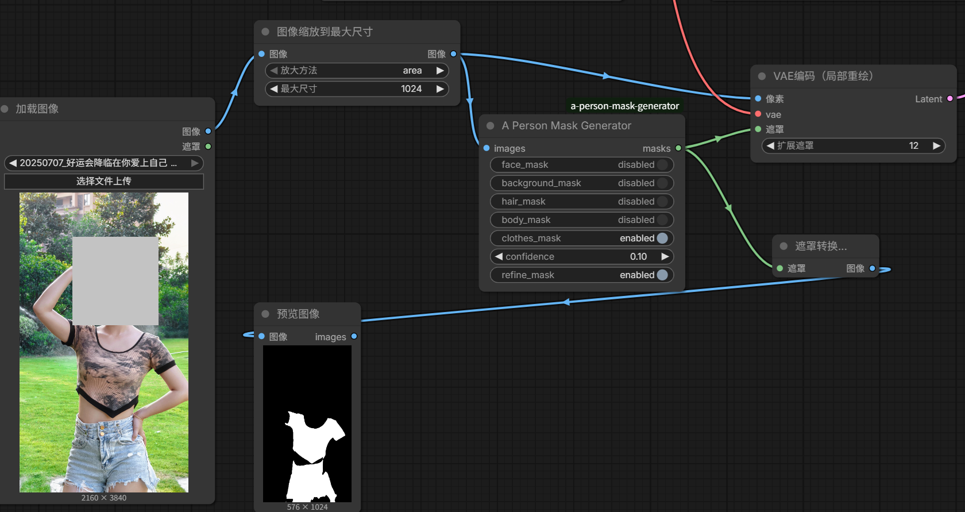Open the 放大方法 area method dropdown
Screen dimensions: 965x512
pyautogui.click(x=357, y=71)
